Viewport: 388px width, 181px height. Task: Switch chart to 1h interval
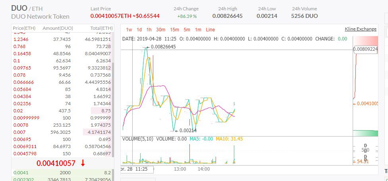click(149, 30)
